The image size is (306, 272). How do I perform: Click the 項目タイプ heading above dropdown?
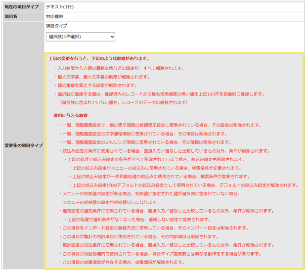[x=56, y=26]
